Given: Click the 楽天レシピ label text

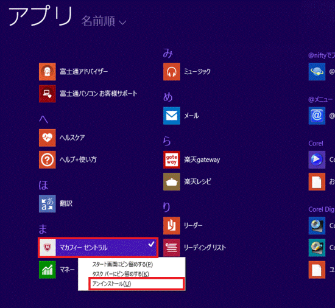Looking at the screenshot, I should tap(197, 181).
